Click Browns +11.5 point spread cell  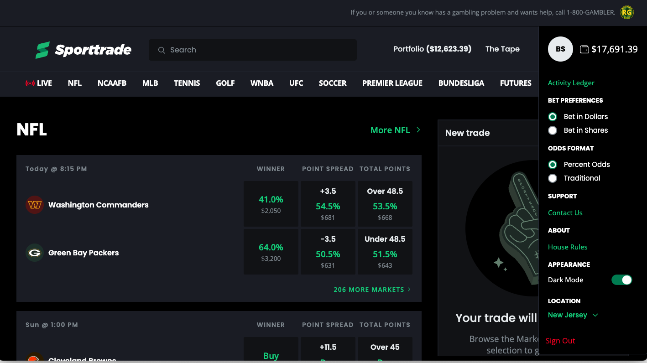coord(328,349)
